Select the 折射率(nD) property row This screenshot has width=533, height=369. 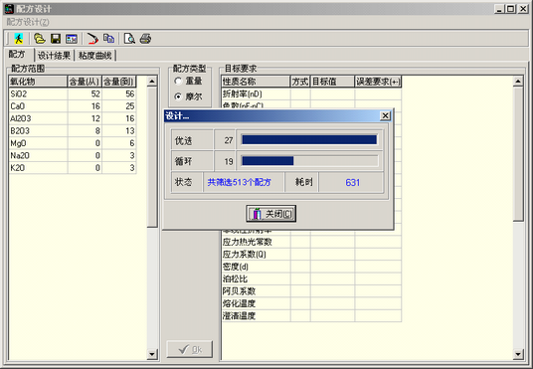click(311, 93)
